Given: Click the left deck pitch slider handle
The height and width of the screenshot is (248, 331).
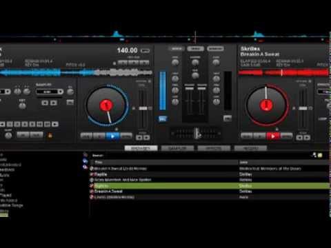Looking at the screenshot, I should pos(143,108).
